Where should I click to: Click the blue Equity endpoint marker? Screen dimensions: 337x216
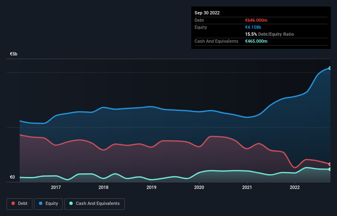pyautogui.click(x=330, y=68)
